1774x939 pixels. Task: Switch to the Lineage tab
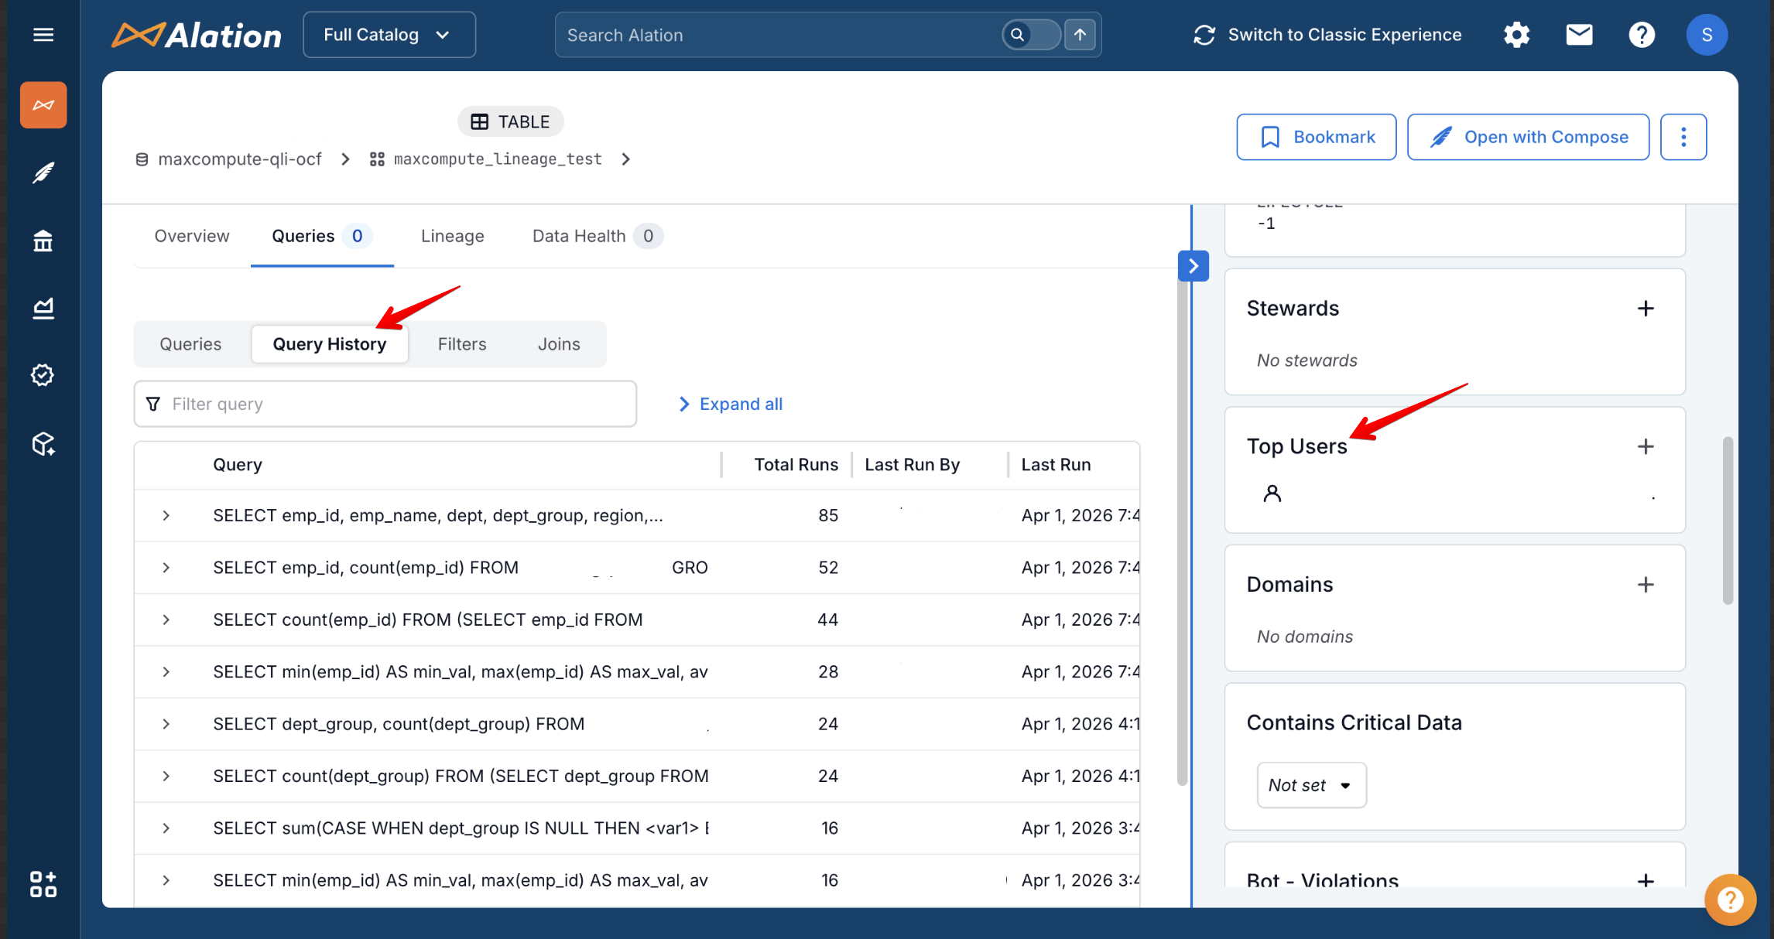click(x=452, y=236)
